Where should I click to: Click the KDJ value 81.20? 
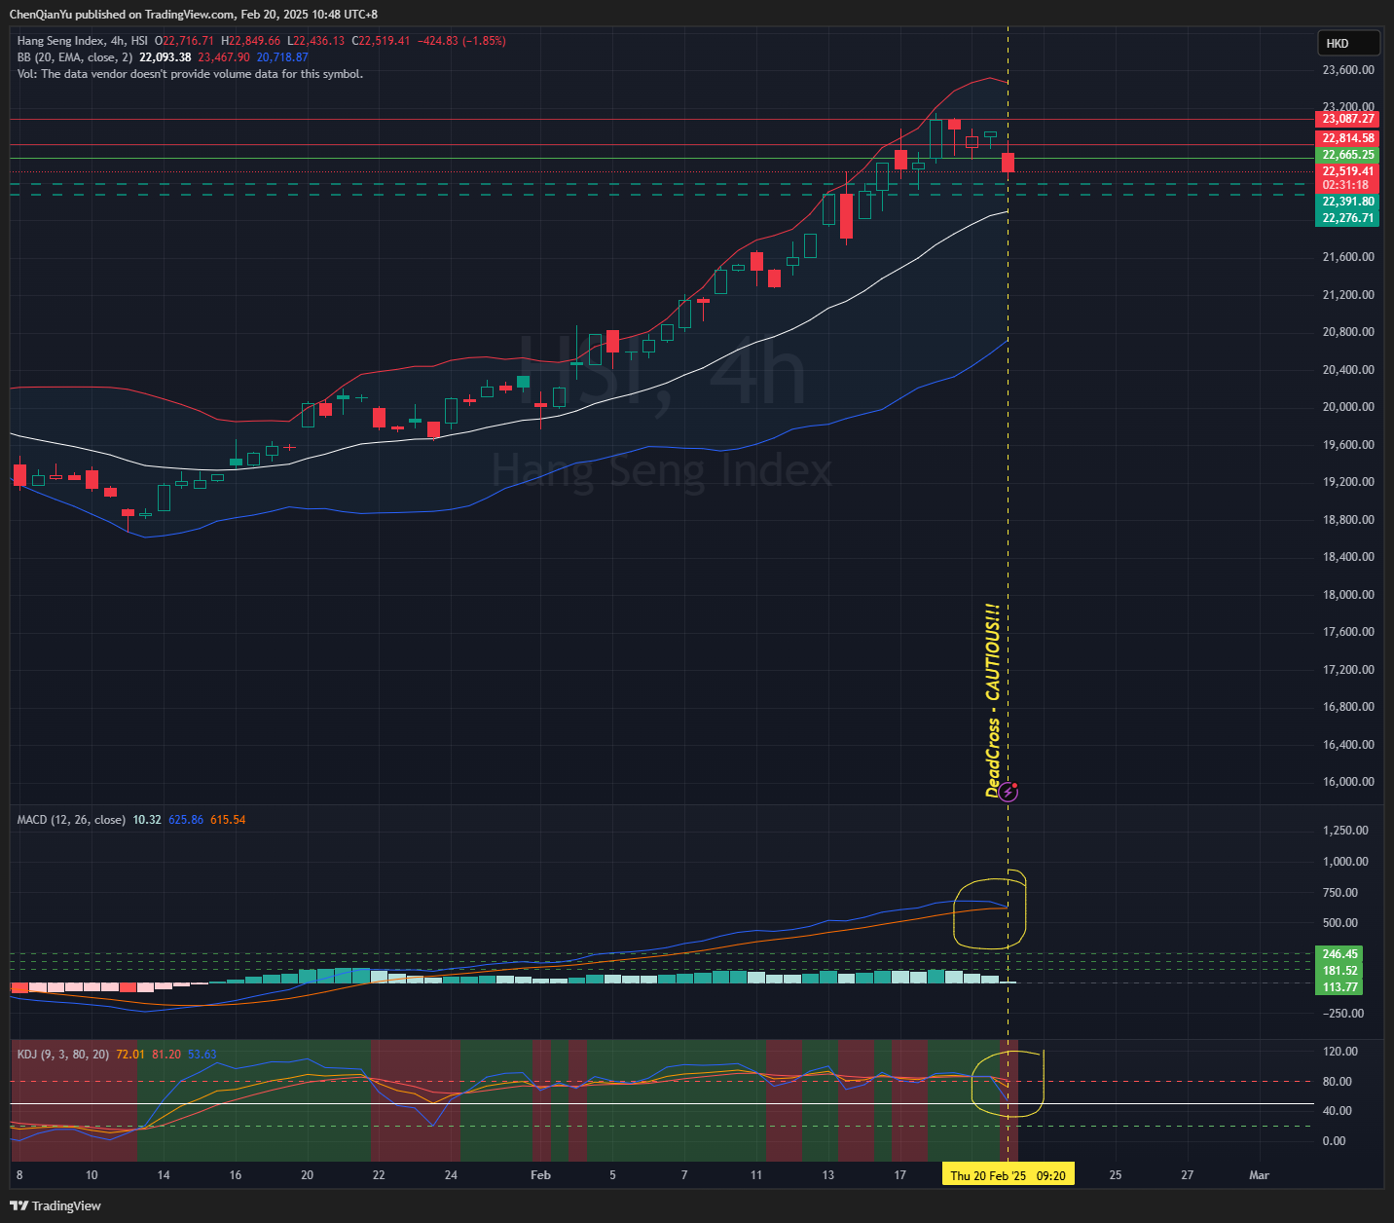click(166, 1055)
